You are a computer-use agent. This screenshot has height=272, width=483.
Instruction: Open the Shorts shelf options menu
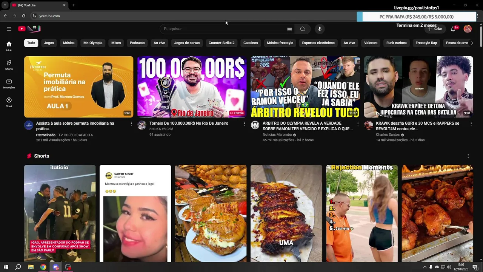tap(468, 156)
